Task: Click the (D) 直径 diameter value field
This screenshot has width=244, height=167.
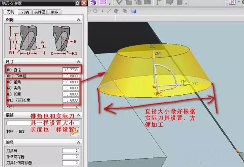Action: click(x=71, y=70)
